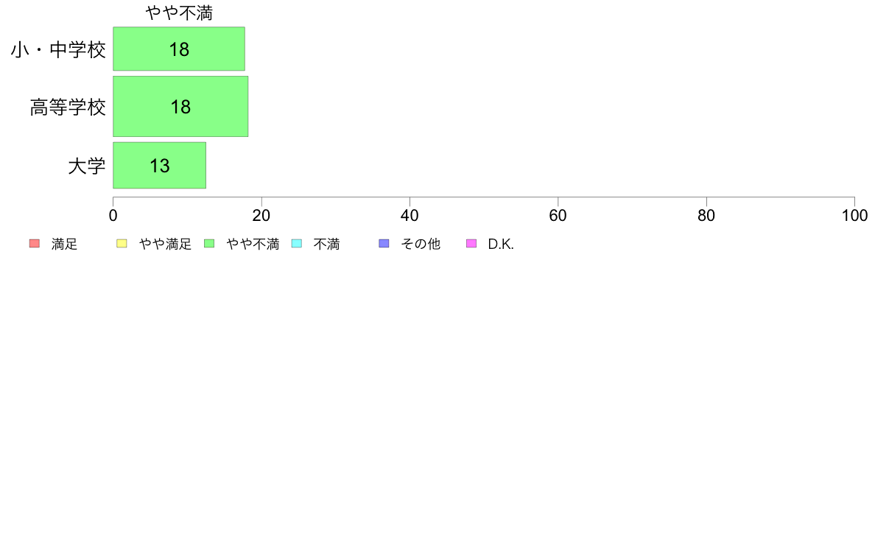
Task: Click the 小・中学校 axis label
Action: click(x=59, y=49)
